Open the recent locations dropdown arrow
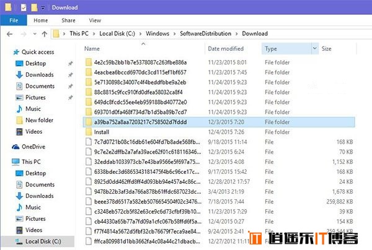Image resolution: width=372 pixels, height=250 pixels. [x=35, y=34]
